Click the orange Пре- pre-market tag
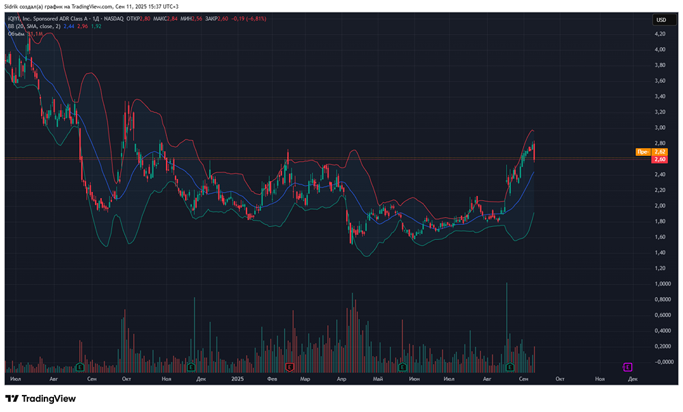 click(x=643, y=152)
